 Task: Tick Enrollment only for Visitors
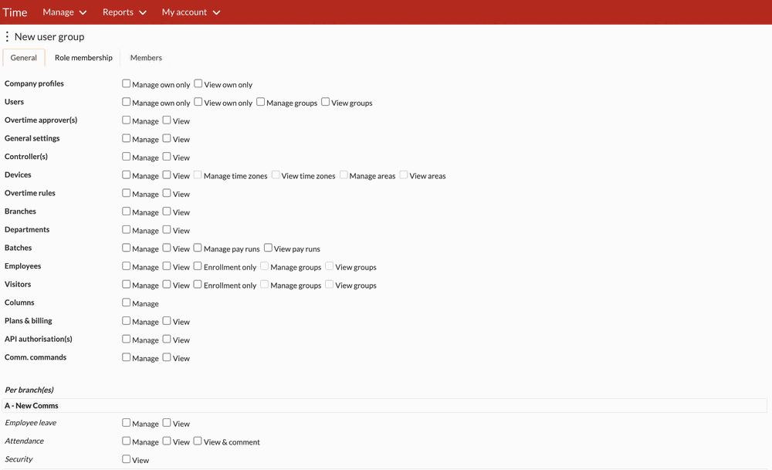(x=198, y=284)
